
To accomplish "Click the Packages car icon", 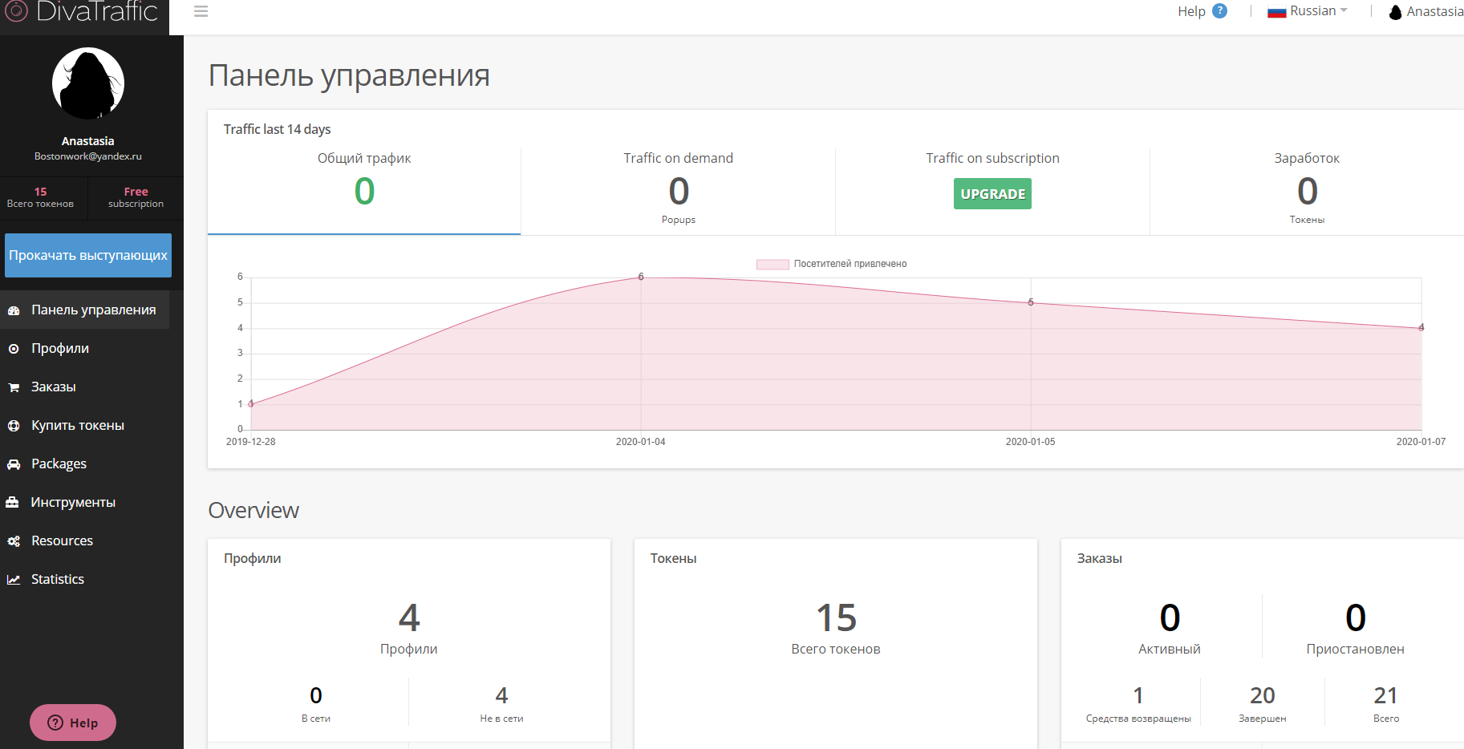I will [x=14, y=464].
